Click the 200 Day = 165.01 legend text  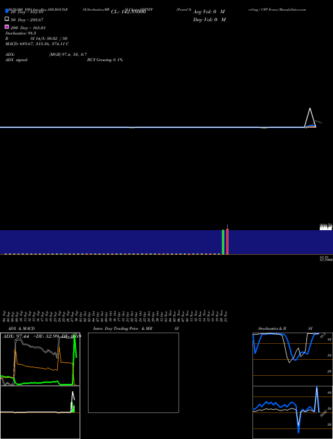(x=28, y=28)
